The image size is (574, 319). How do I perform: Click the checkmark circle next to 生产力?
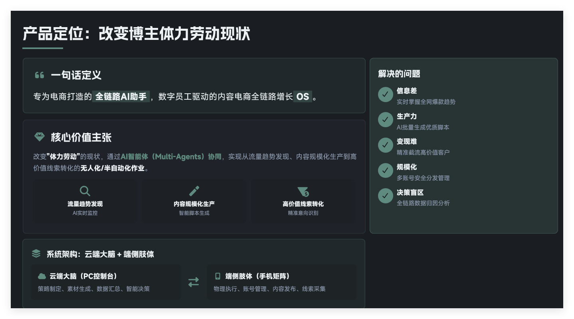[385, 120]
